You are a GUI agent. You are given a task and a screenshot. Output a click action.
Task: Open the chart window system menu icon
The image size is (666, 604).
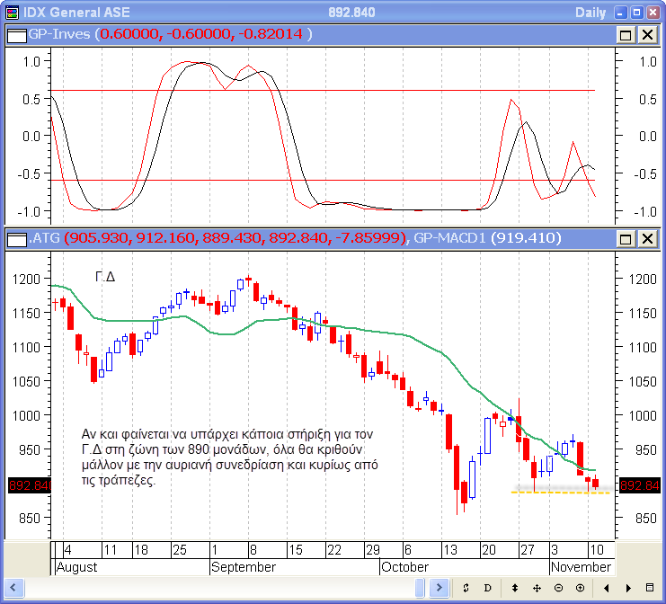(12, 13)
